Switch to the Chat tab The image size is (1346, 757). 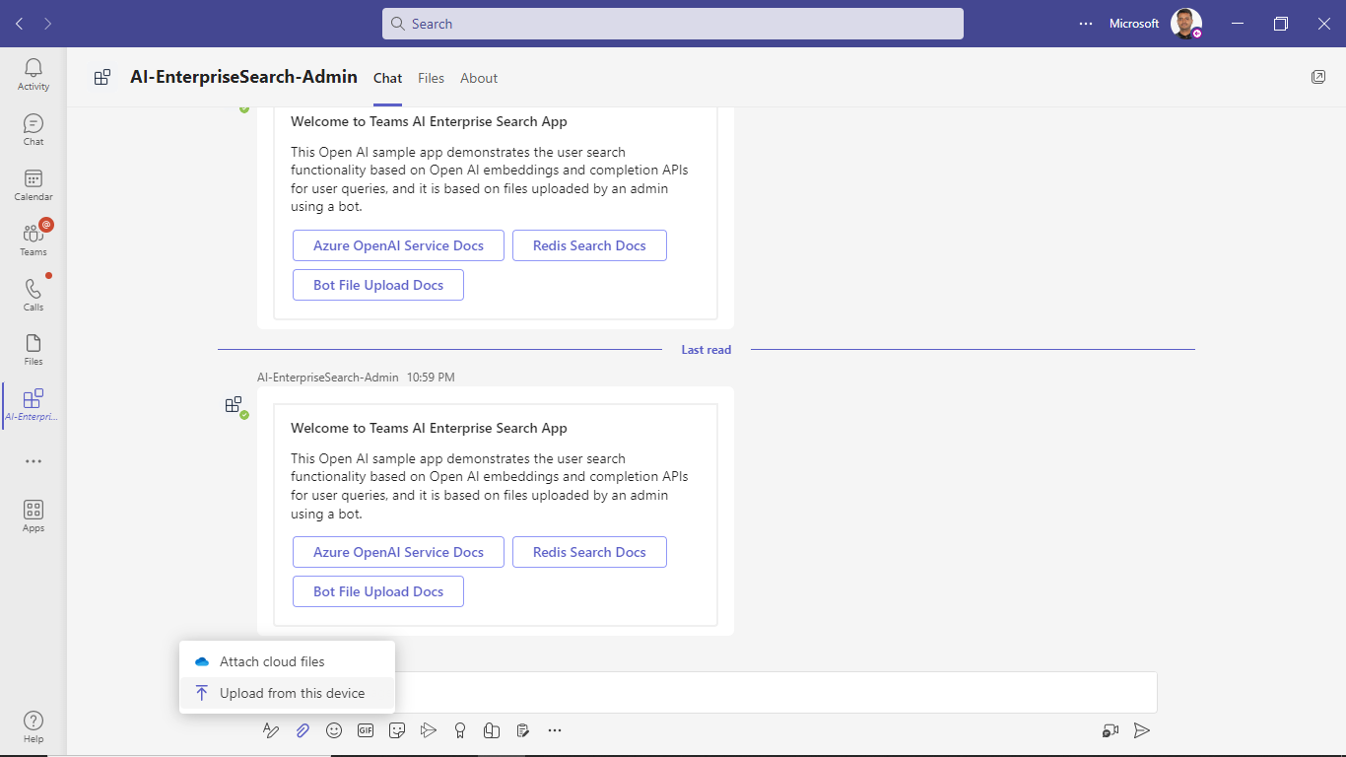point(387,78)
